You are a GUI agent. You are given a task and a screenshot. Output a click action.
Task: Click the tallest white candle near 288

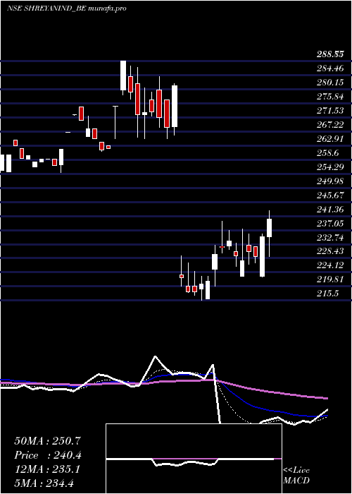pyautogui.click(x=123, y=76)
